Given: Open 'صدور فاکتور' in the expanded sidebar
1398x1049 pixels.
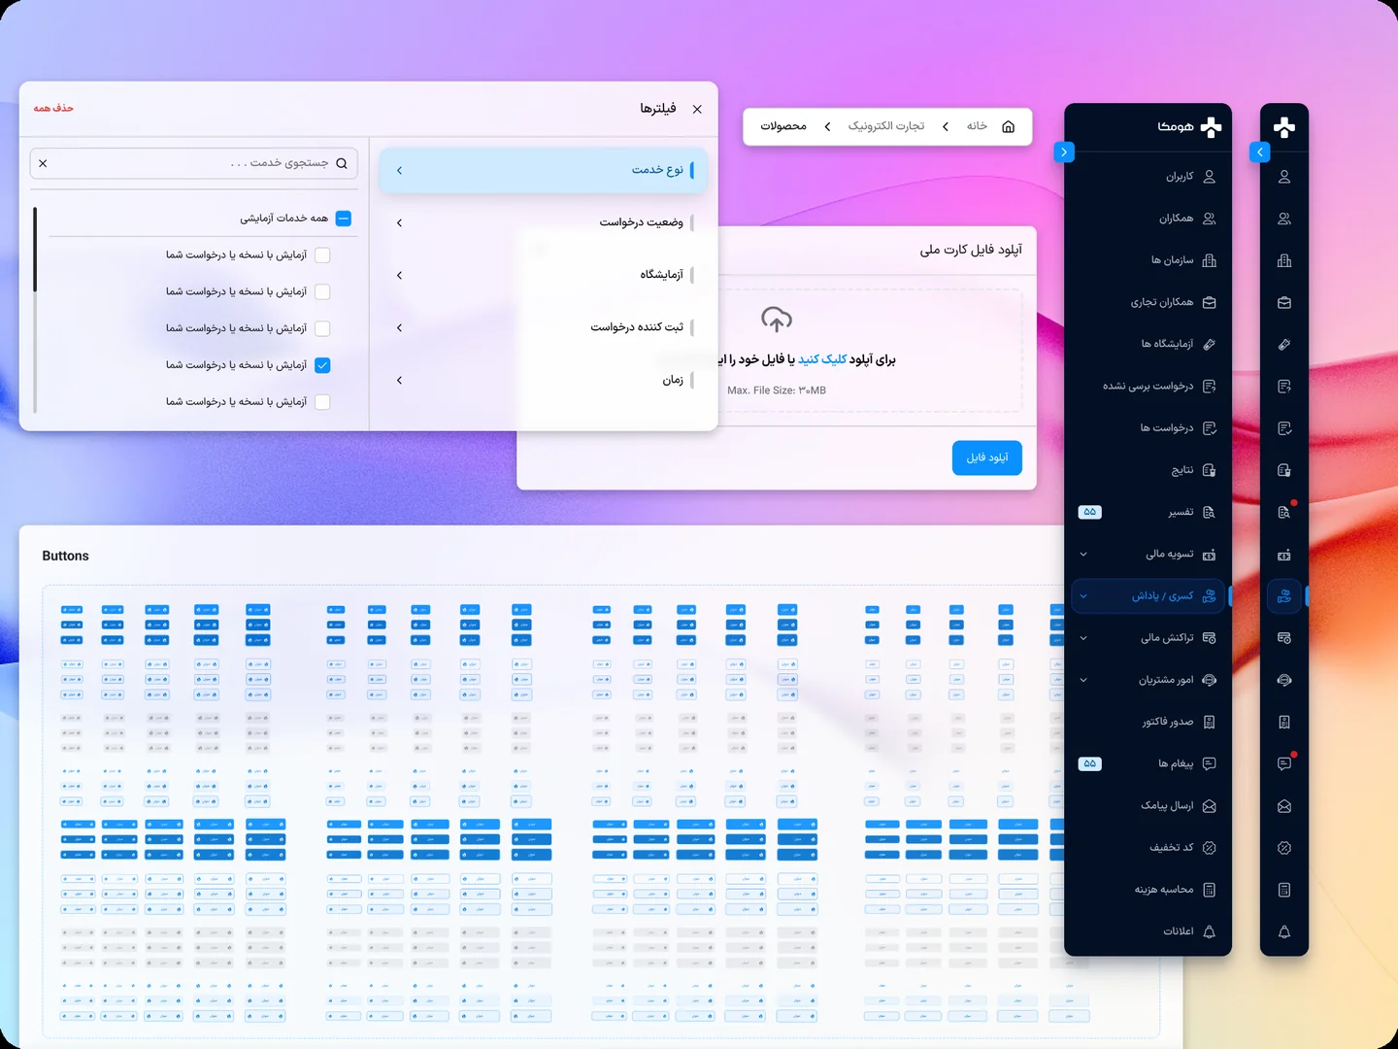Looking at the screenshot, I should 1148,722.
